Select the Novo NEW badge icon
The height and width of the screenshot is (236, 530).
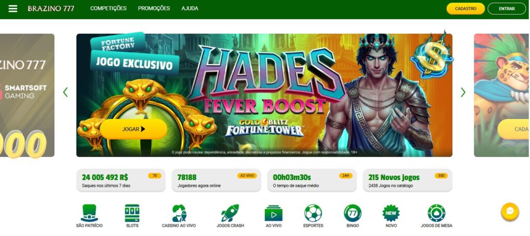point(391,213)
